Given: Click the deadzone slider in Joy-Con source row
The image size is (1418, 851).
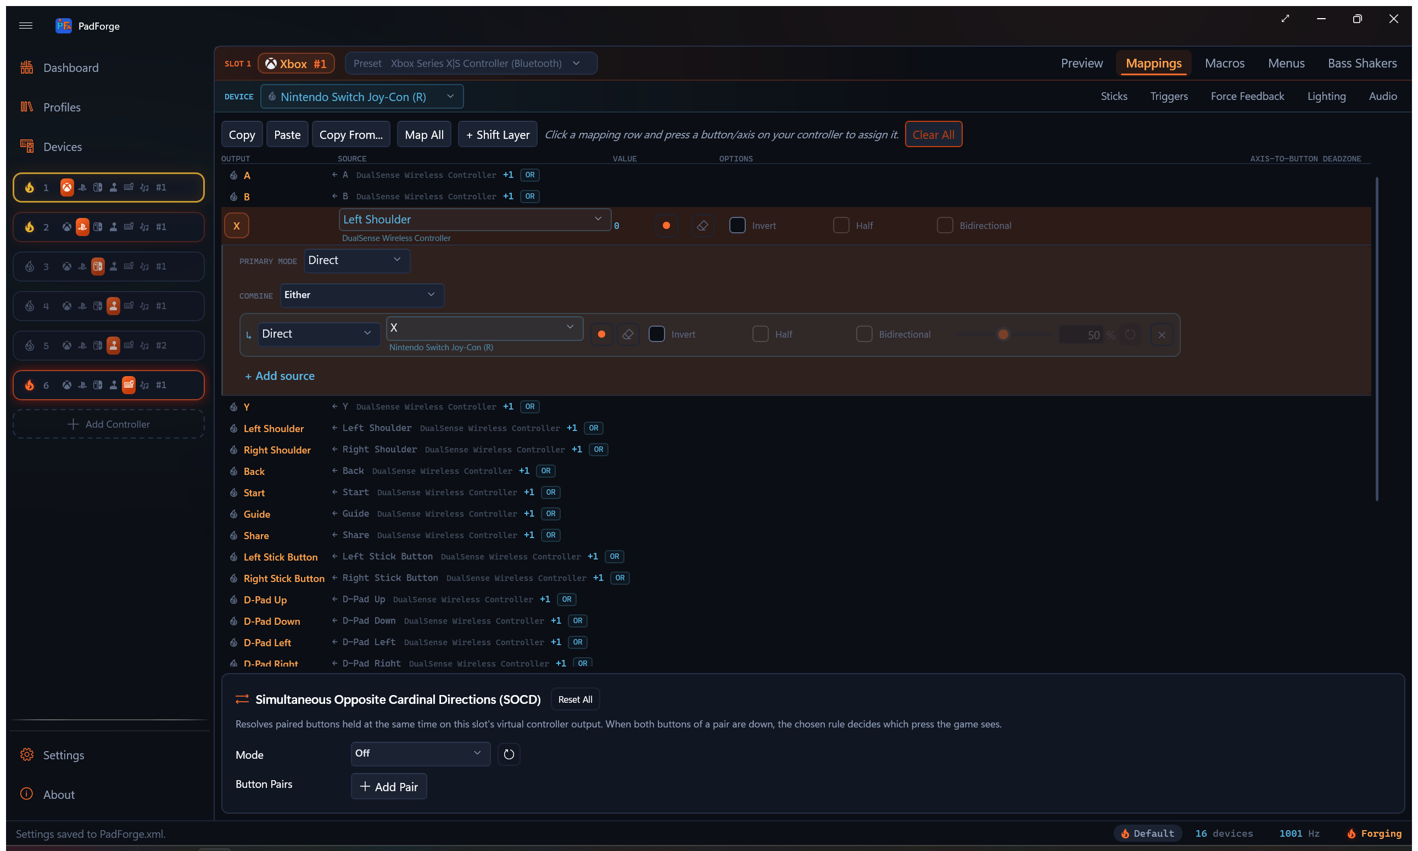Looking at the screenshot, I should coord(1003,335).
